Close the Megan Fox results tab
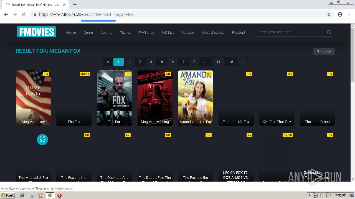 point(64,5)
